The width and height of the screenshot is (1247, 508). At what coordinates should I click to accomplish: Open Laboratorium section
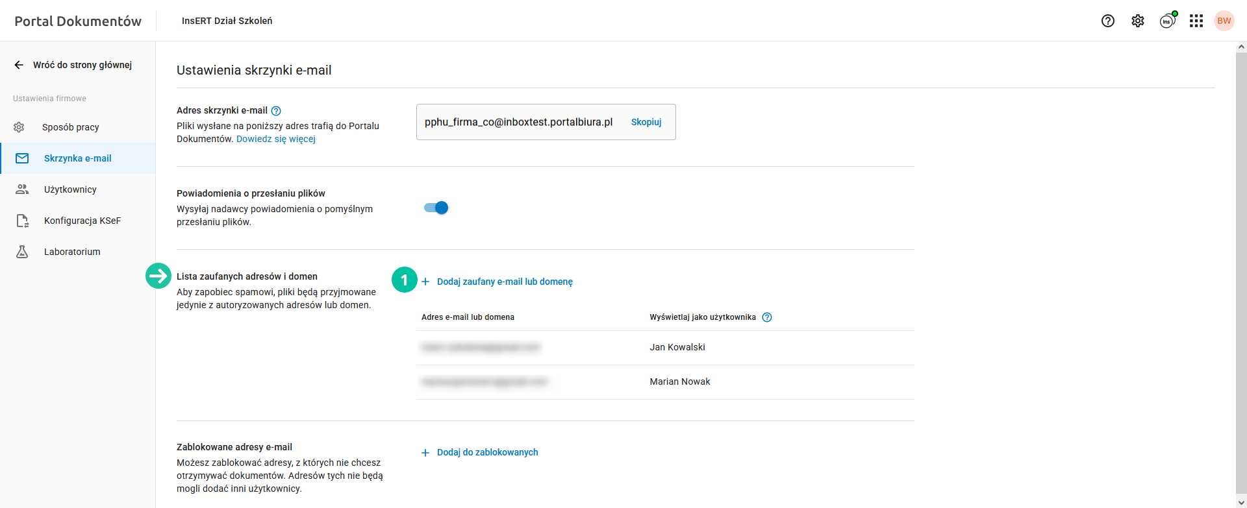coord(72,252)
